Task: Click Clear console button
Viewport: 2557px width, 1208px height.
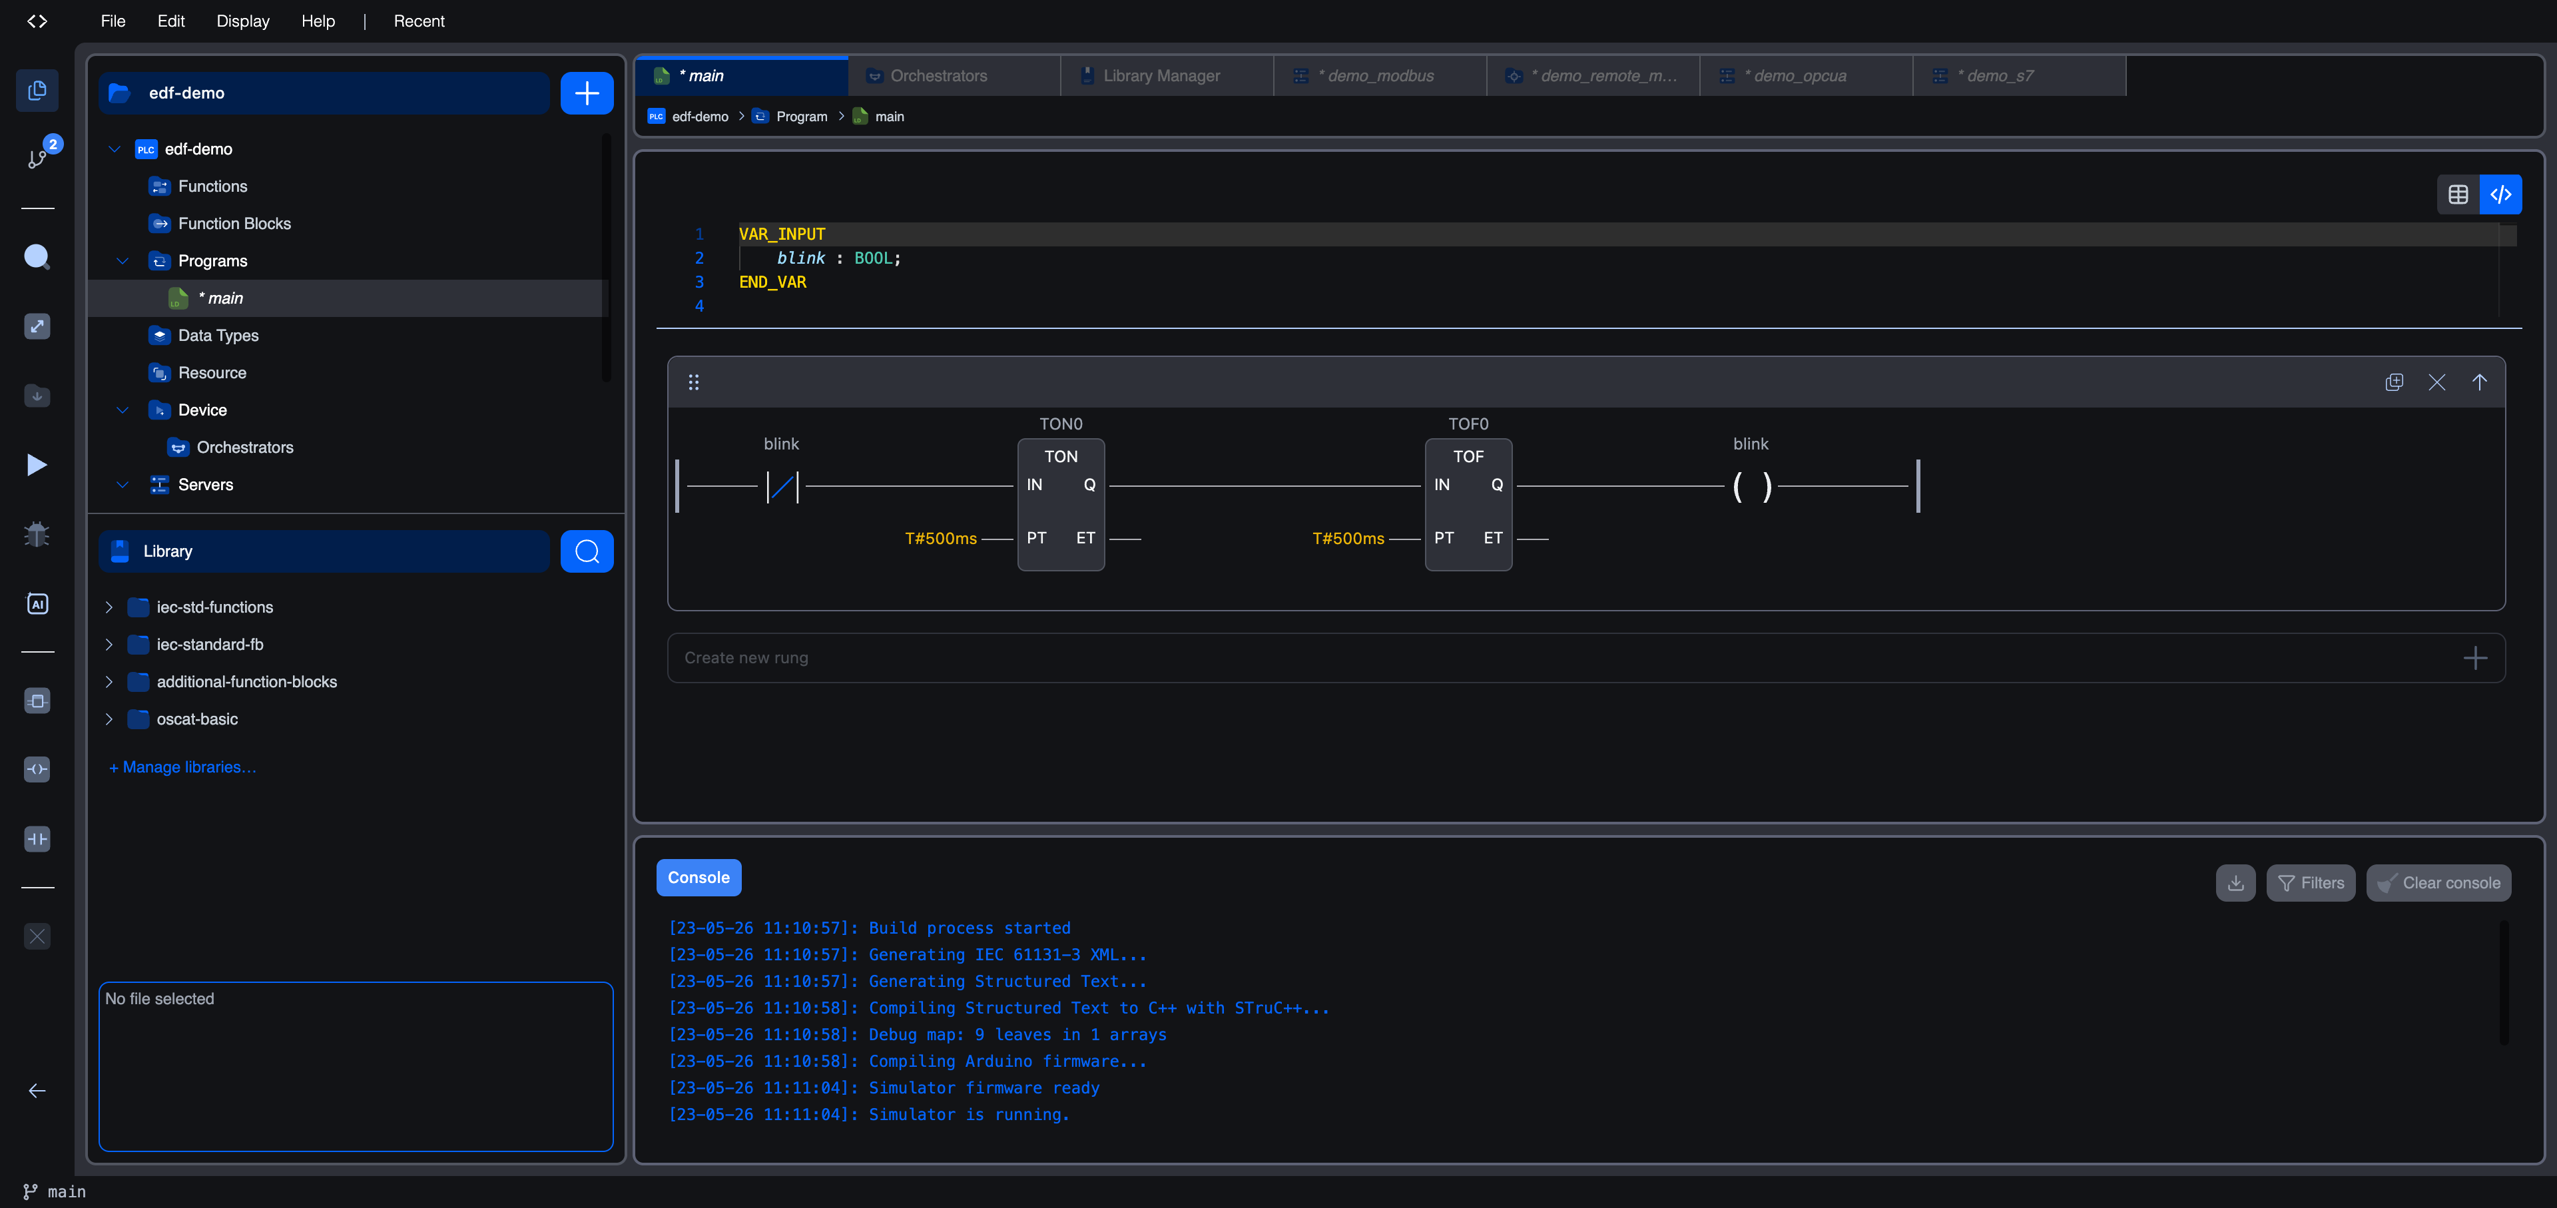Action: pyautogui.click(x=2438, y=882)
